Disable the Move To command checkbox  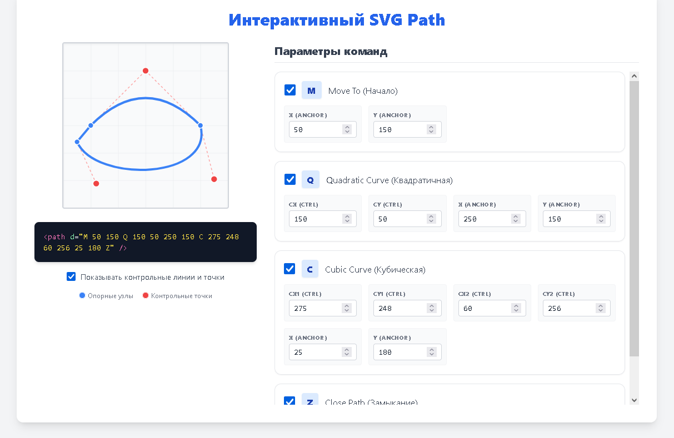click(x=290, y=90)
